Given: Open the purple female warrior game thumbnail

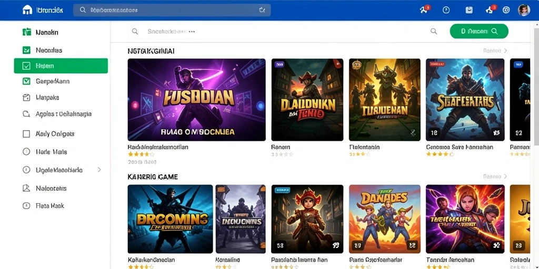Looking at the screenshot, I should (x=465, y=219).
